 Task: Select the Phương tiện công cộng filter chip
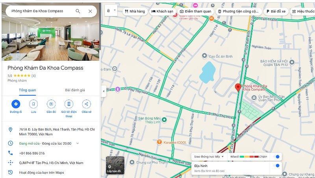pyautogui.click(x=239, y=11)
